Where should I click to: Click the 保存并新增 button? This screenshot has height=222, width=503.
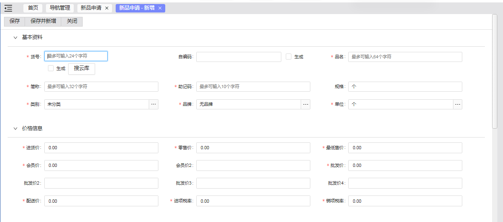[43, 21]
